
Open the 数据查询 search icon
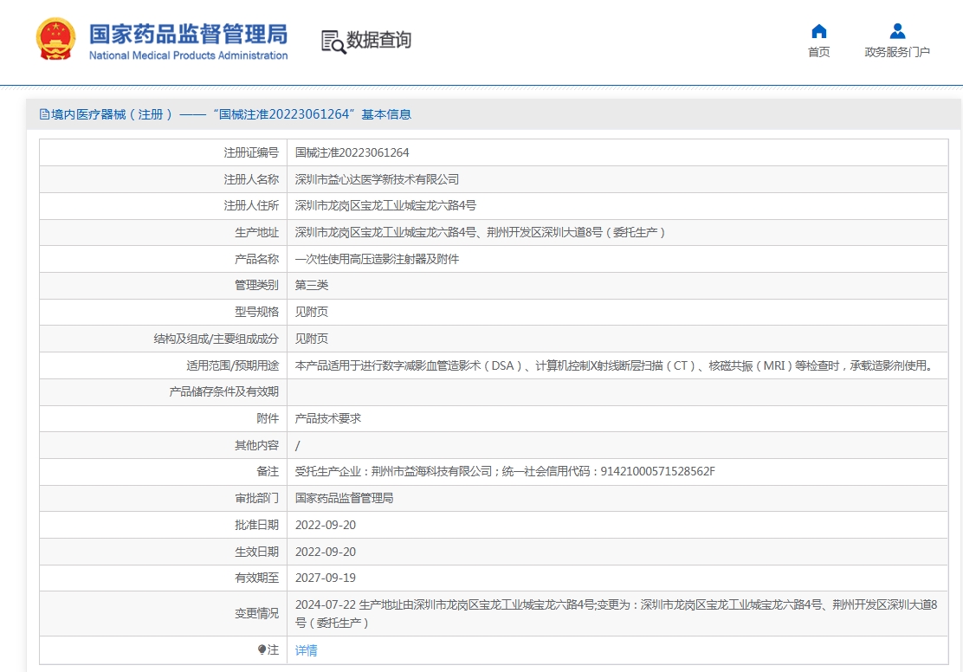pos(333,42)
